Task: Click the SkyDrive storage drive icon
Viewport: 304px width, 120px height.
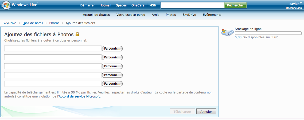Action: pos(228,32)
